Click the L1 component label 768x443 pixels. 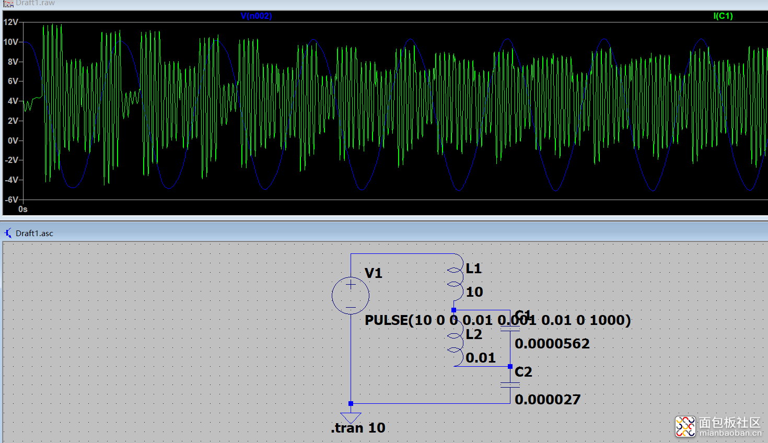(x=474, y=269)
